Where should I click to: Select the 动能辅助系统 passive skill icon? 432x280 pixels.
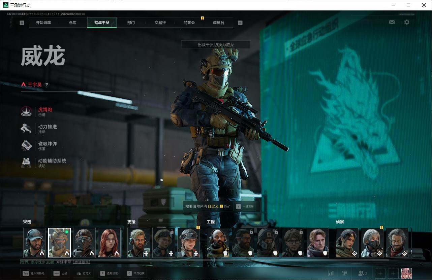(26, 163)
